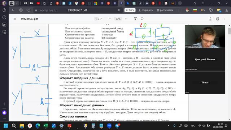
Task: Click the Bulgarian flag extension icon
Action: click(x=195, y=10)
